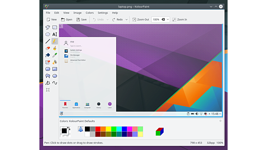The height and width of the screenshot is (150, 267).
Task: Choose the Spraycan tool
Action: pyautogui.click(x=55, y=62)
